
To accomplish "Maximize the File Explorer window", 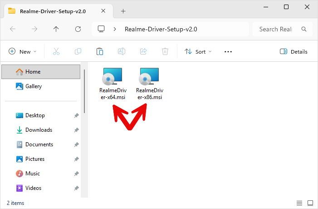I will 286,7.
